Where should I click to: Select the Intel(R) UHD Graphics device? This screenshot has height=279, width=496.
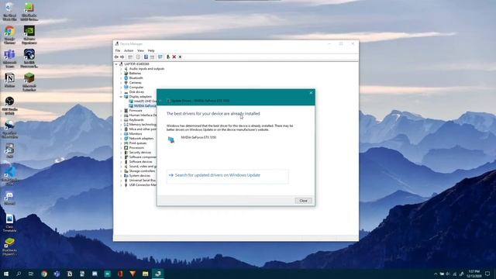tap(143, 102)
